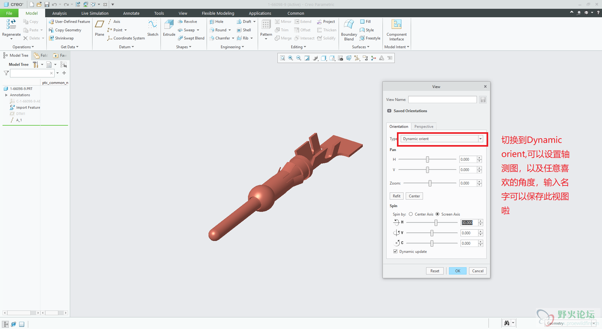
Task: Click the Pan H slider handle
Action: coord(427,159)
